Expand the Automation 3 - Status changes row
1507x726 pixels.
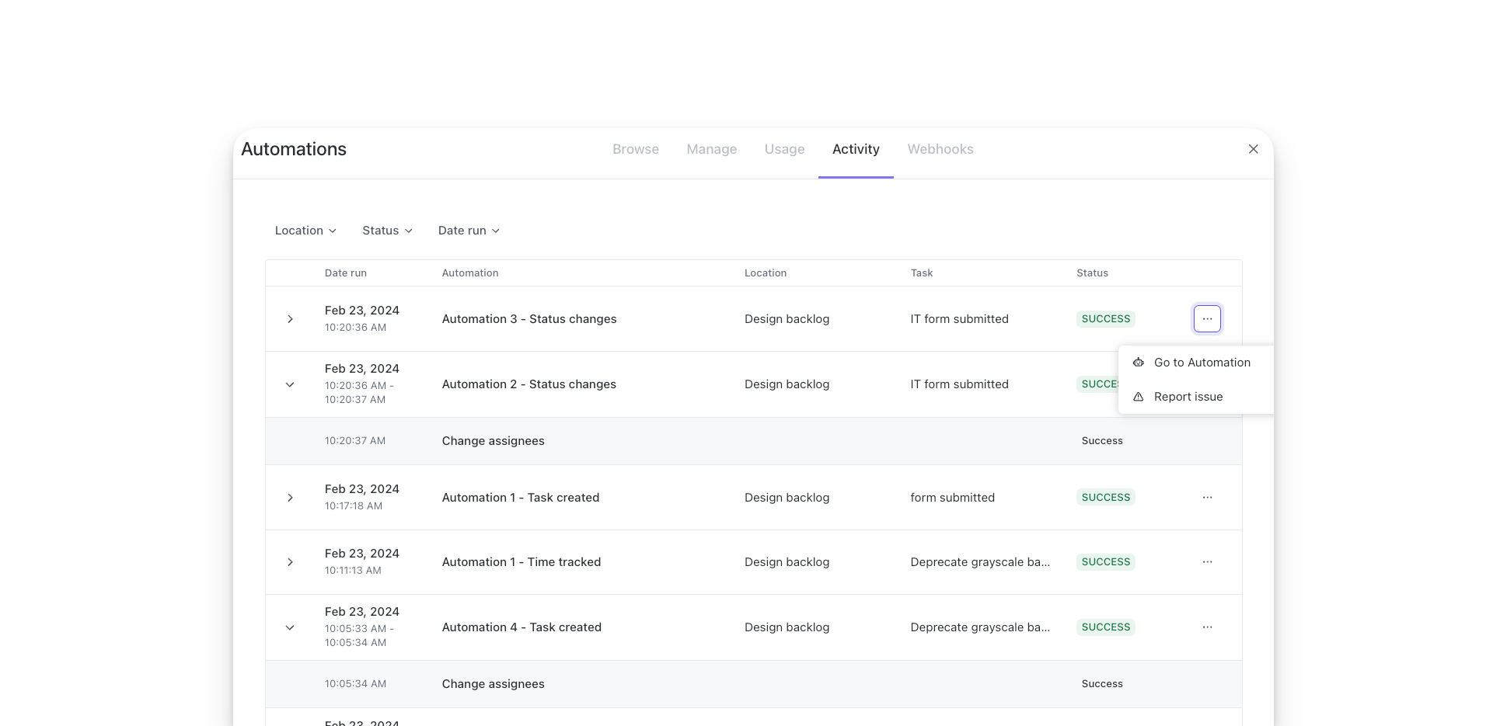pos(290,318)
